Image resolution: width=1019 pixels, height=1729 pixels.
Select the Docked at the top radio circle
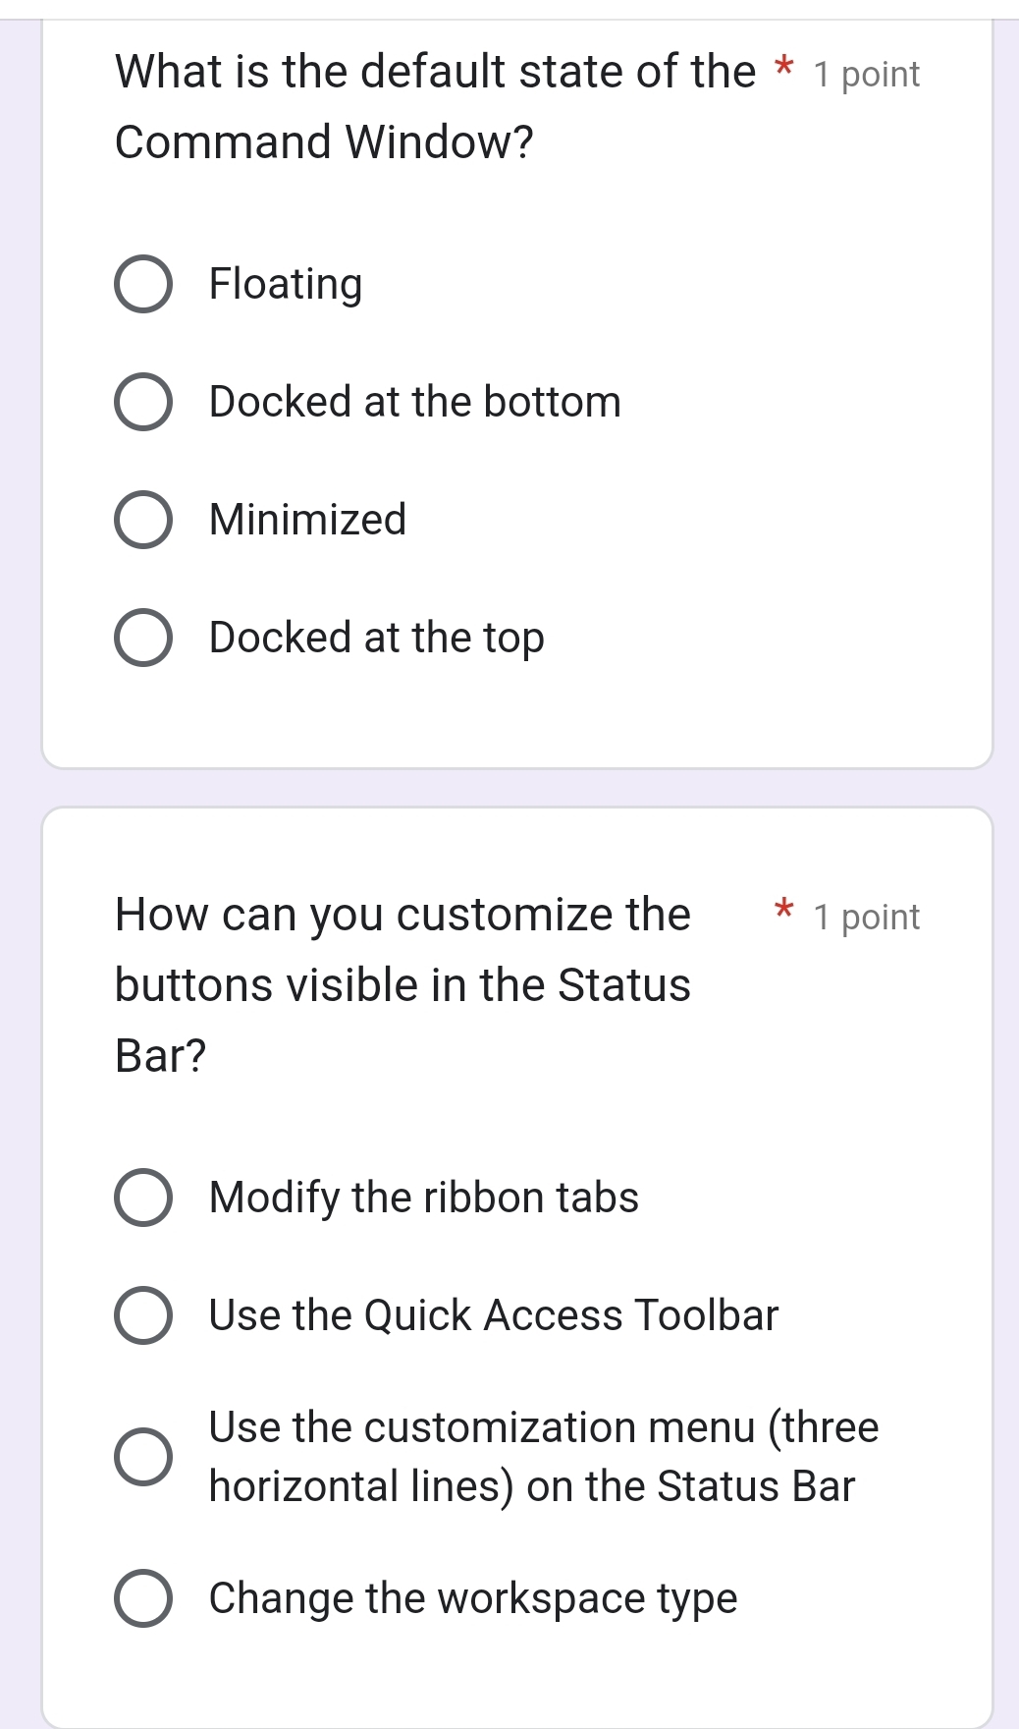[x=143, y=638]
